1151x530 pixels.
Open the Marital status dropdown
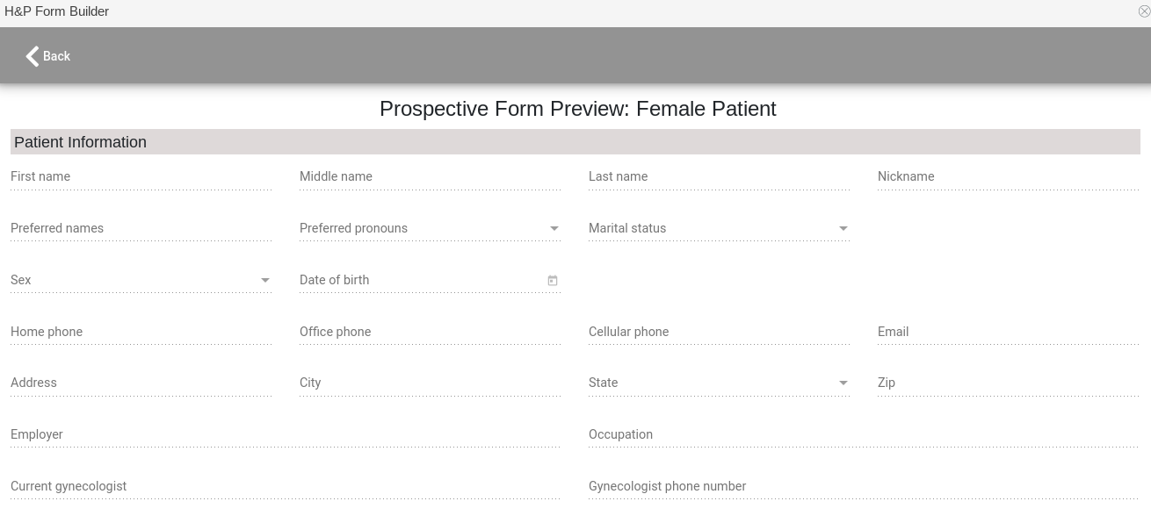[843, 229]
